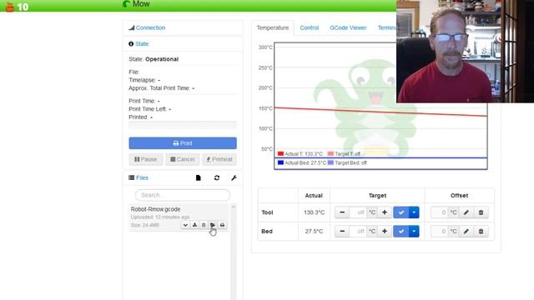
Task: Click the Files list scrollbar up arrow
Action: tap(234, 207)
